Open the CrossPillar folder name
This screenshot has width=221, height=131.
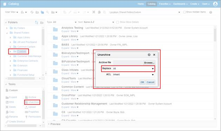(68, 95)
